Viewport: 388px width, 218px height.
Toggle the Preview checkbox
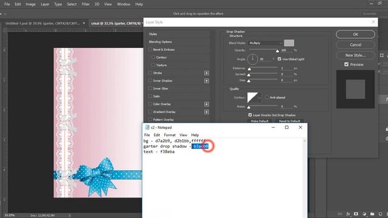pyautogui.click(x=346, y=64)
